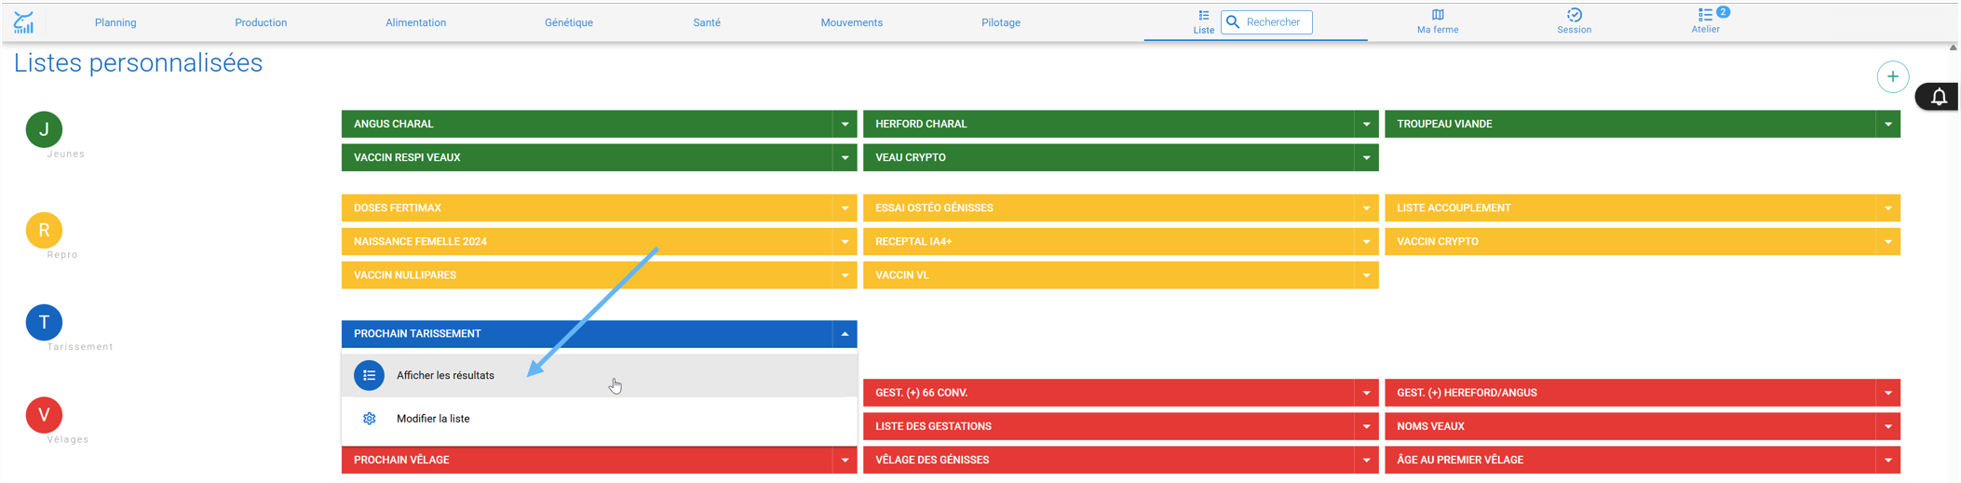Image resolution: width=1961 pixels, height=483 pixels.
Task: Expand VACCIN RESPI VEAUX dropdown arrow
Action: point(845,157)
